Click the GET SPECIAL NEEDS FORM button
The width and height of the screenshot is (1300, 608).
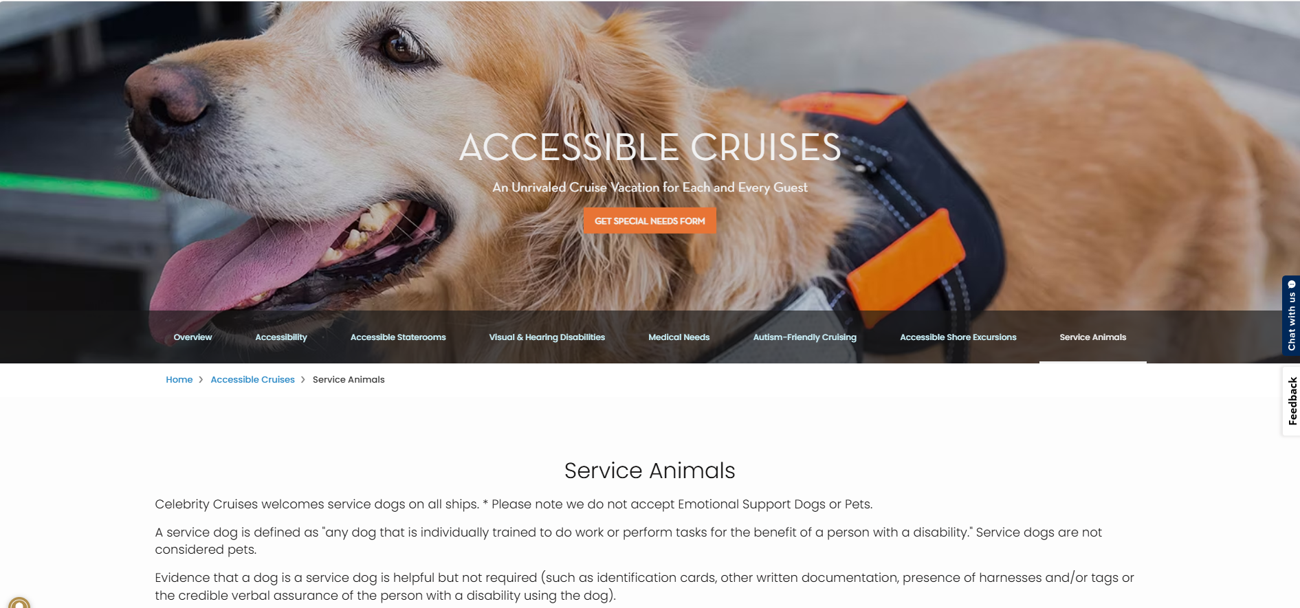(650, 221)
